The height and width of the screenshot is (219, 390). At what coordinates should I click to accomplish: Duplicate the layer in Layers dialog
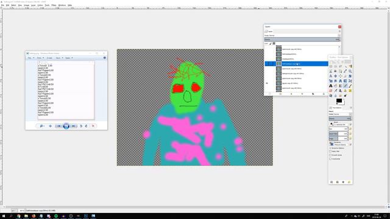pyautogui.click(x=313, y=94)
